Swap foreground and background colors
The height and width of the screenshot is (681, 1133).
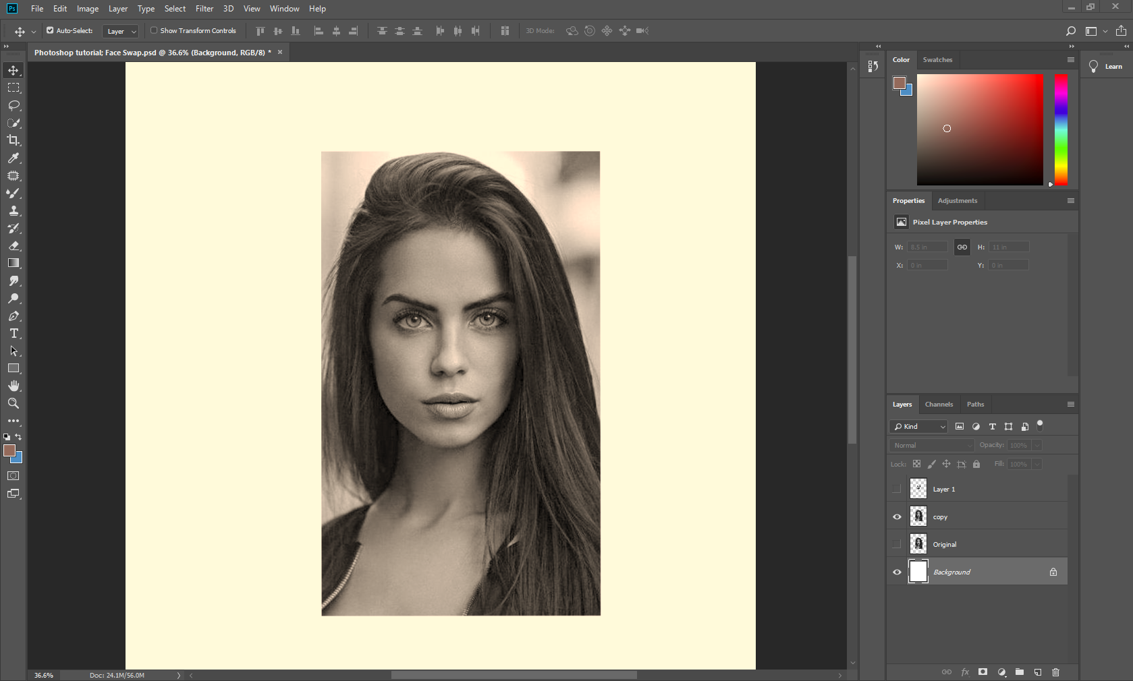click(18, 437)
